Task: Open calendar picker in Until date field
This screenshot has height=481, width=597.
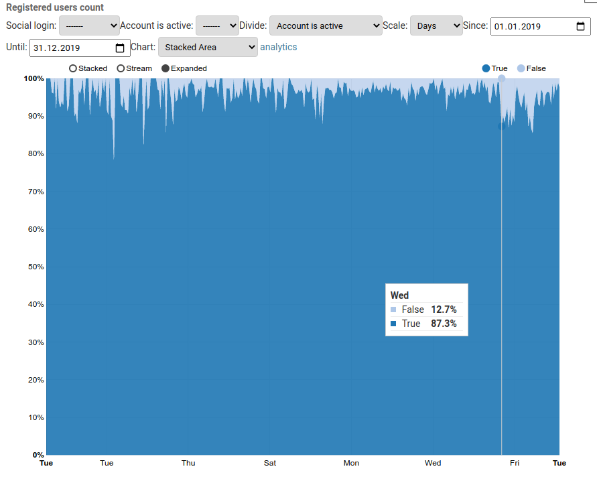Action: pyautogui.click(x=120, y=48)
